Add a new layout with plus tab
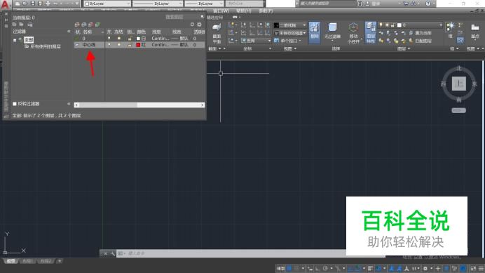The width and height of the screenshot is (485, 273). (60, 261)
